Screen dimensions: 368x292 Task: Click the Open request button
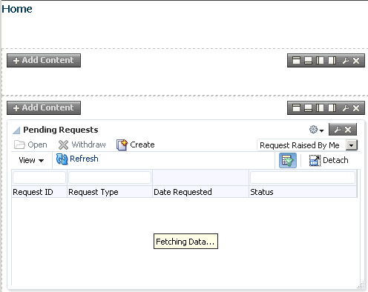tap(30, 145)
